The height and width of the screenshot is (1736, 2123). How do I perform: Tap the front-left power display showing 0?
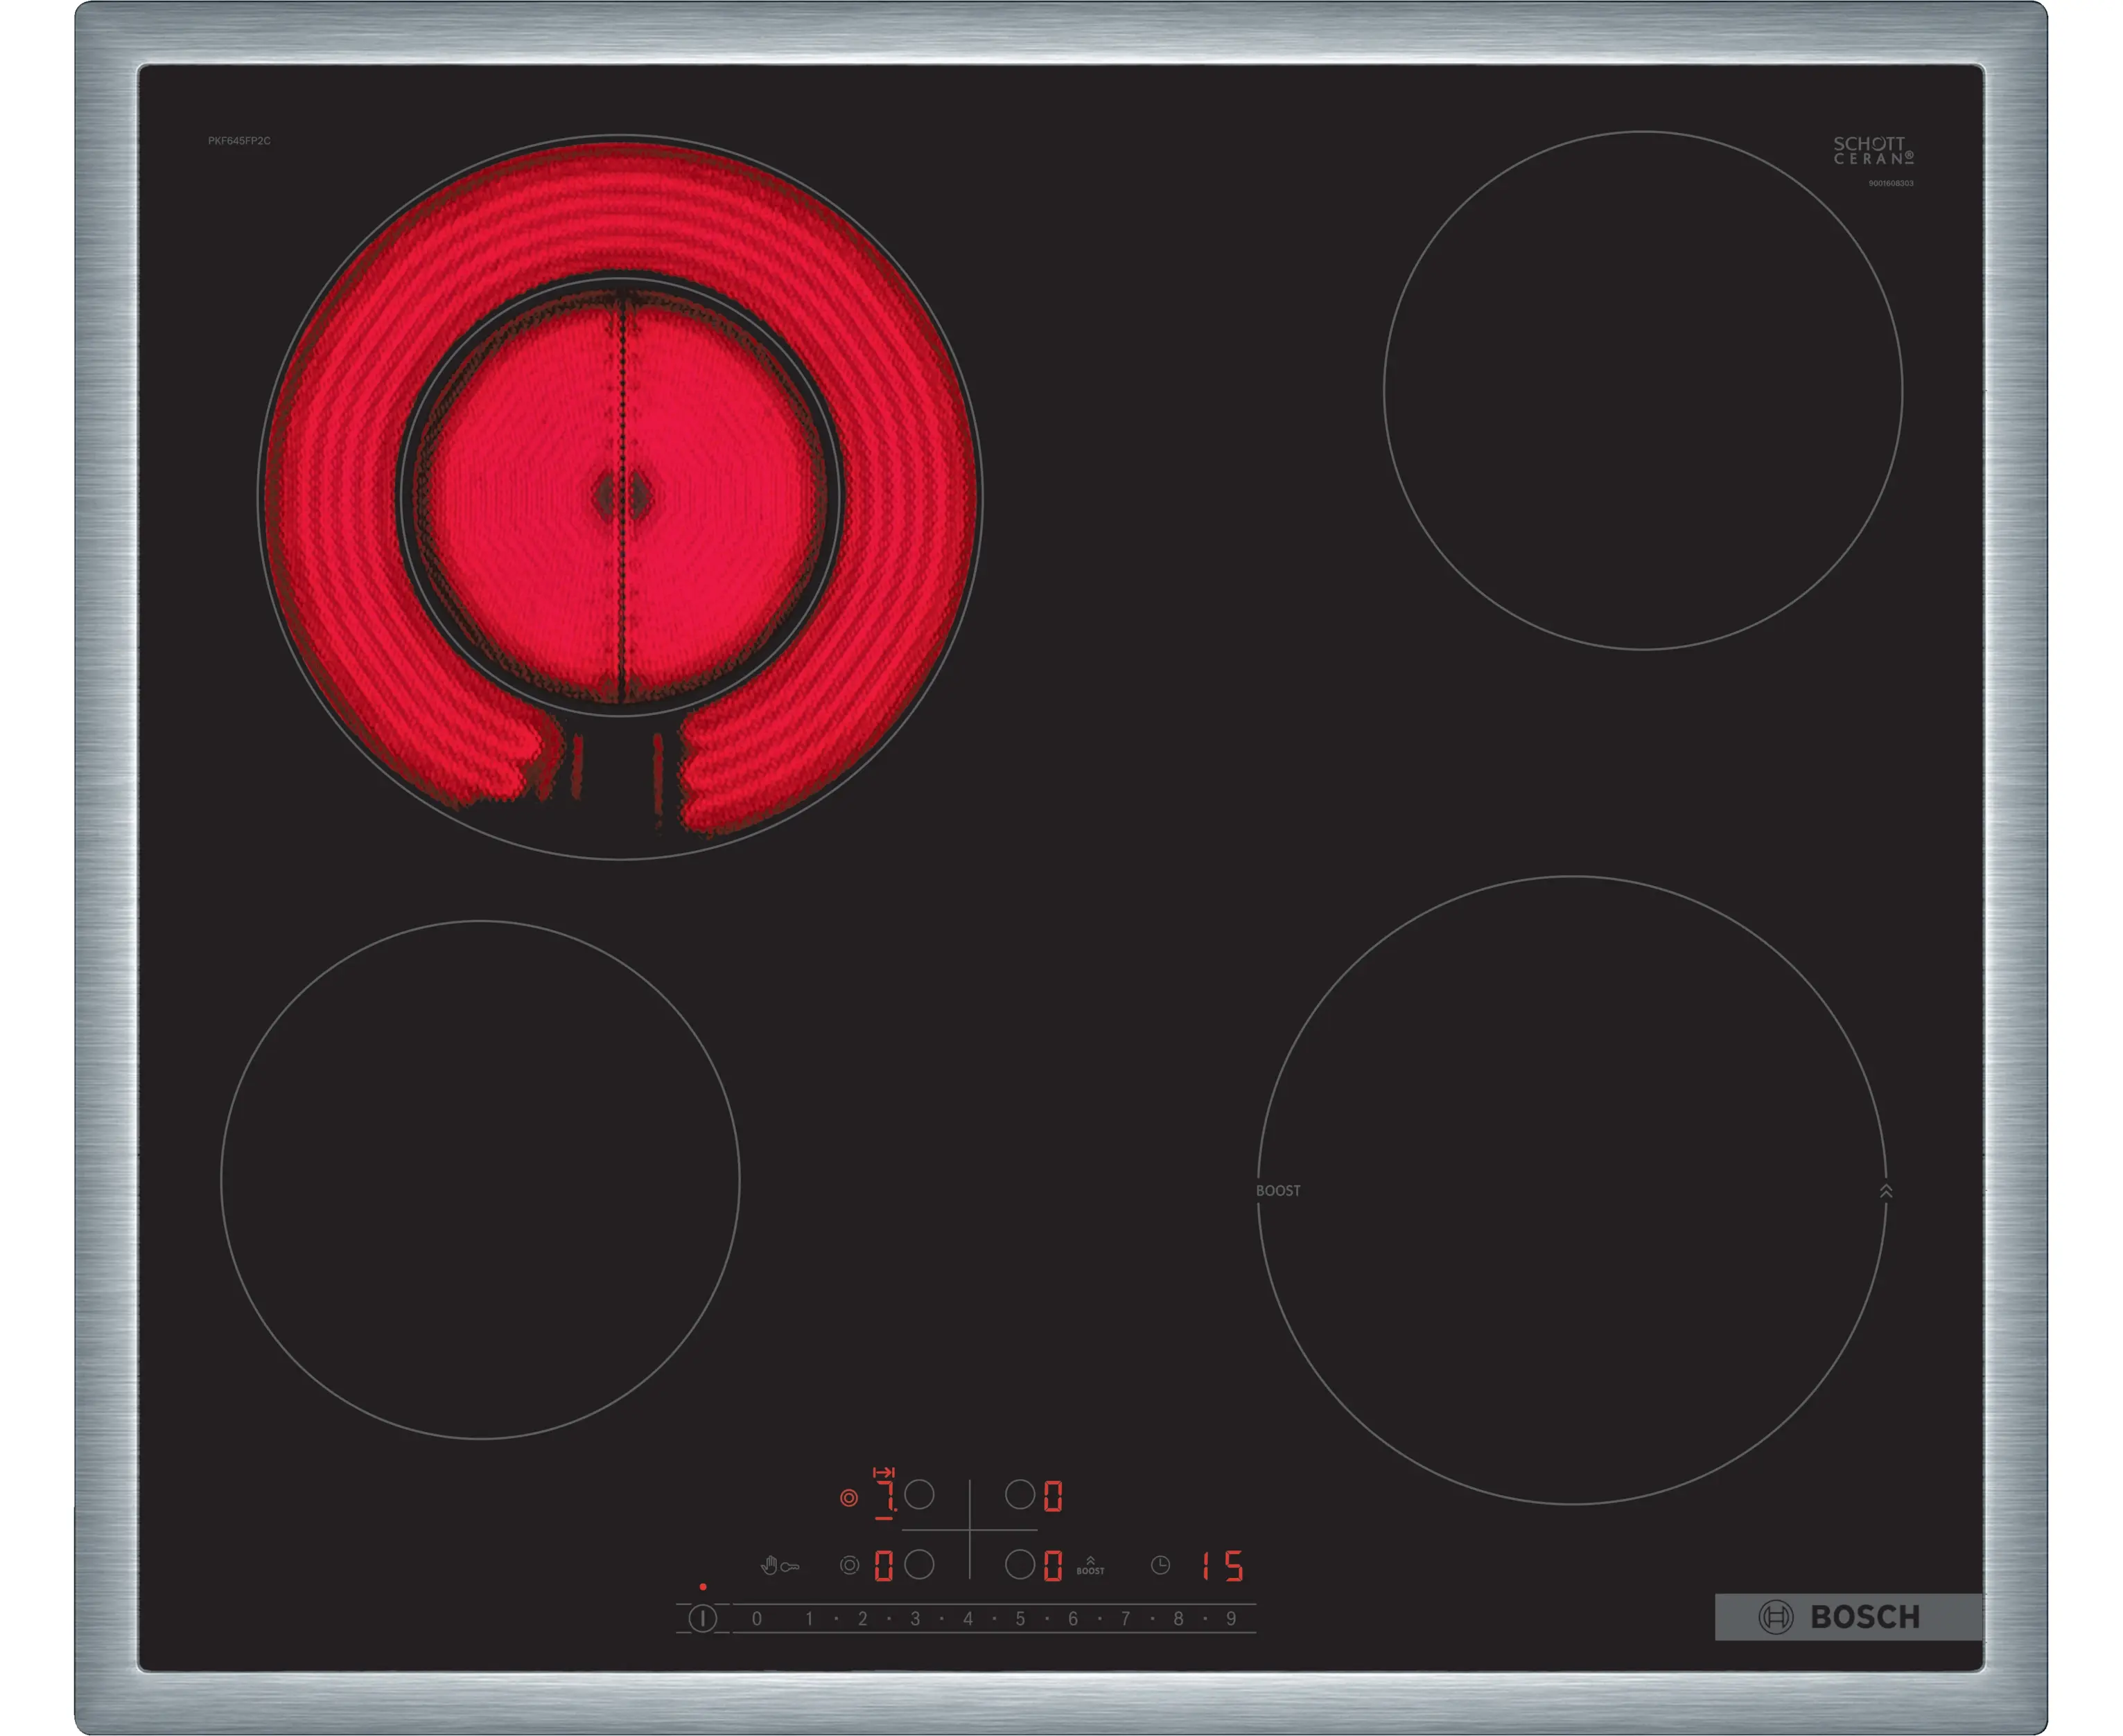[x=884, y=1566]
